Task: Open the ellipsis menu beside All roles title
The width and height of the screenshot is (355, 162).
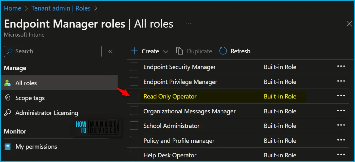Action: pos(188,24)
